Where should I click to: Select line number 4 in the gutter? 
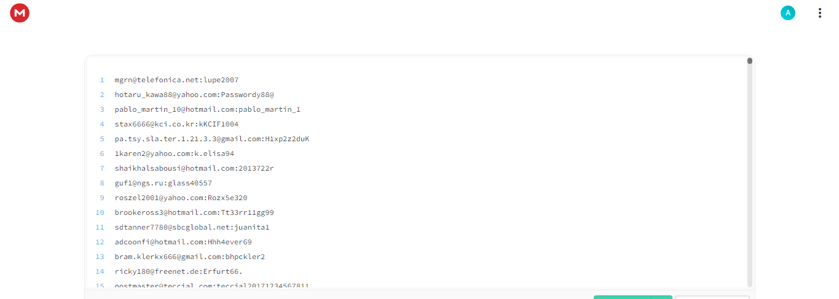[102, 124]
